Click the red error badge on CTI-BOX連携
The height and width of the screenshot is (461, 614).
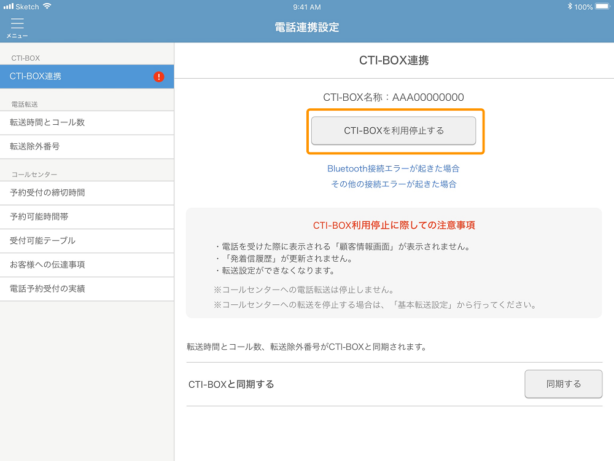[158, 76]
